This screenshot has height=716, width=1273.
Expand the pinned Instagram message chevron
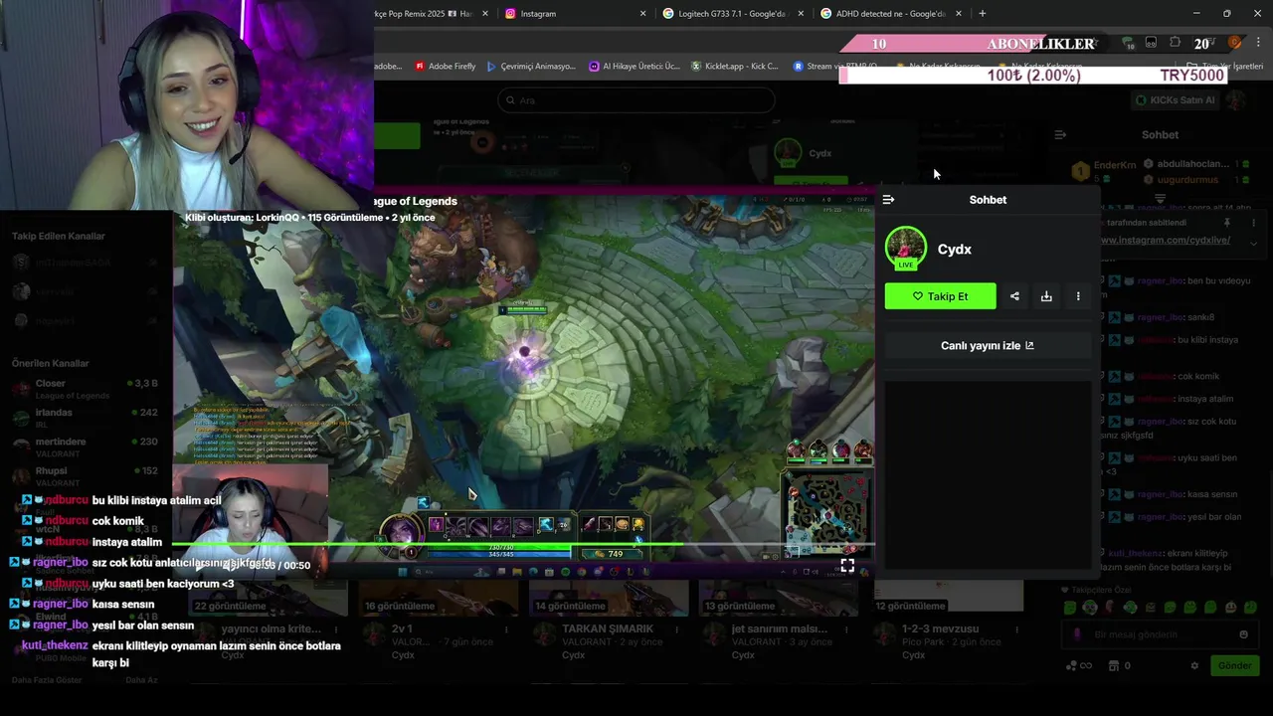point(1254,243)
